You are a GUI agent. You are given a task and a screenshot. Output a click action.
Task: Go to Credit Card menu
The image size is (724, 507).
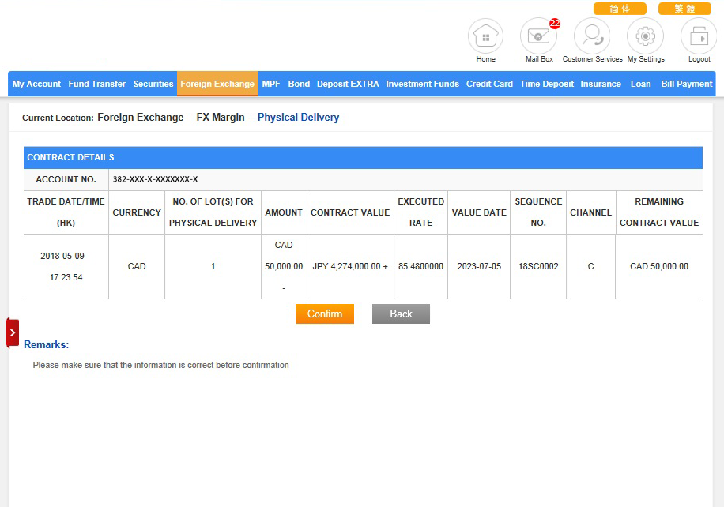point(489,84)
